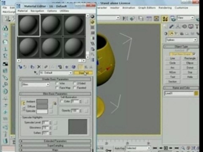The width and height of the screenshot is (203, 152).
Task: Click the Section shape button
Action: (x=173, y=81)
